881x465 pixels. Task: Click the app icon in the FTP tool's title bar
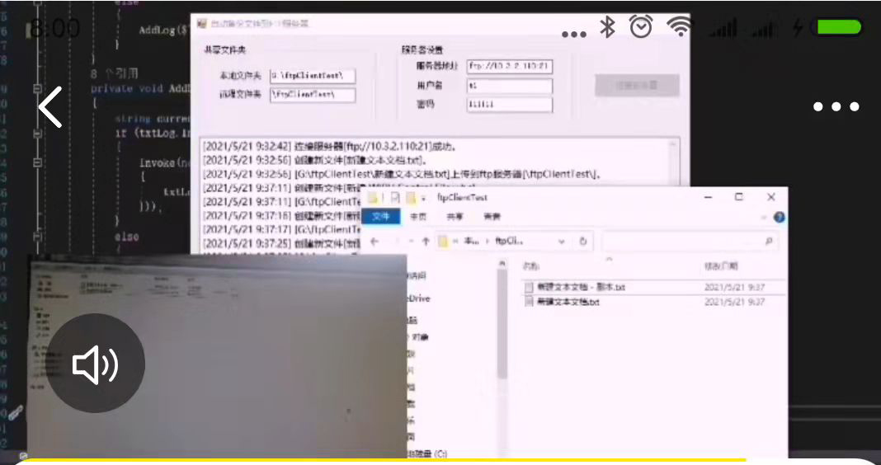[202, 24]
